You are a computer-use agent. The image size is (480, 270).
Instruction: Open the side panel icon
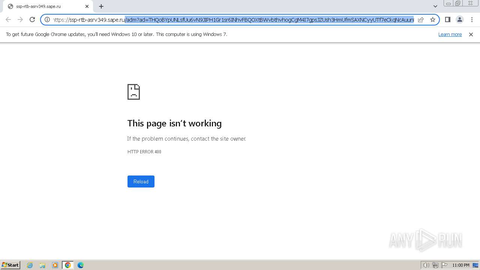click(x=447, y=19)
